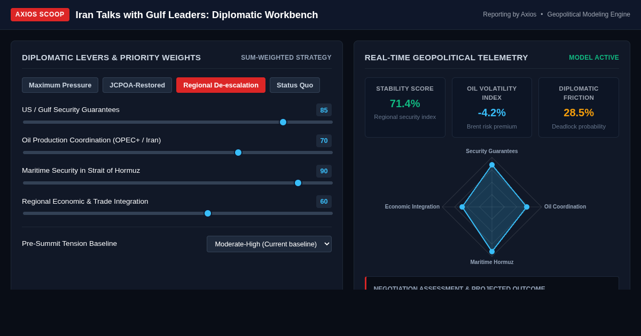Click the Stability Score 71.4% card
Image resolution: width=641 pixels, height=336 pixels.
pyautogui.click(x=405, y=107)
